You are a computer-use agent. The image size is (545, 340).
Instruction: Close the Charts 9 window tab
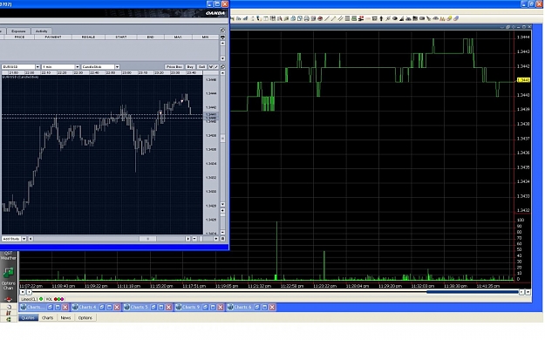(221, 308)
